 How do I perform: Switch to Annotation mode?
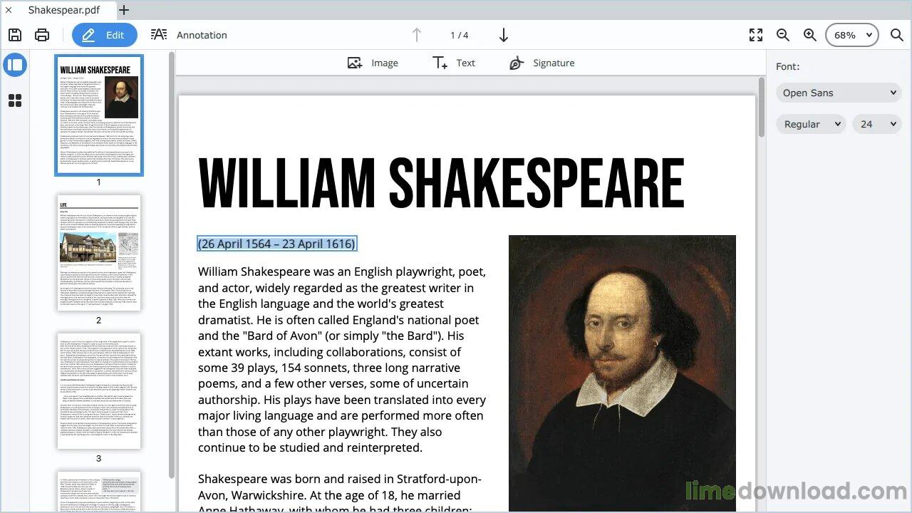click(x=189, y=35)
